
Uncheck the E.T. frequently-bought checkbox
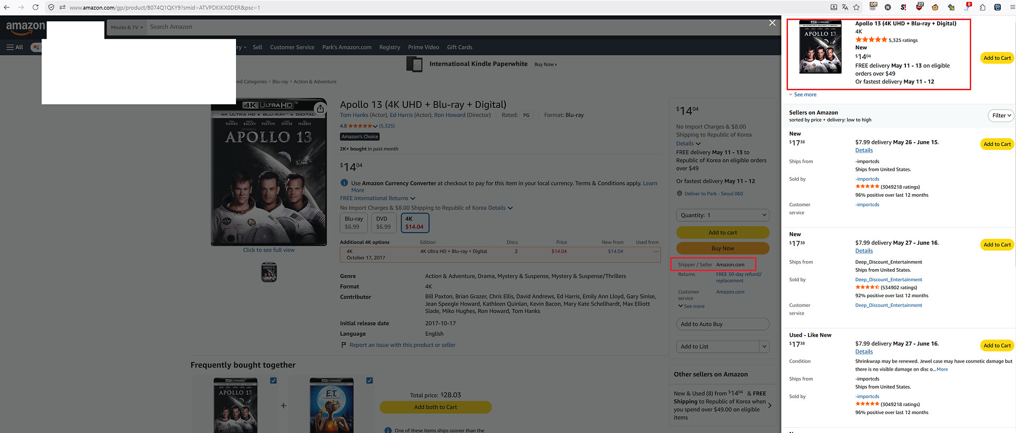coord(369,380)
